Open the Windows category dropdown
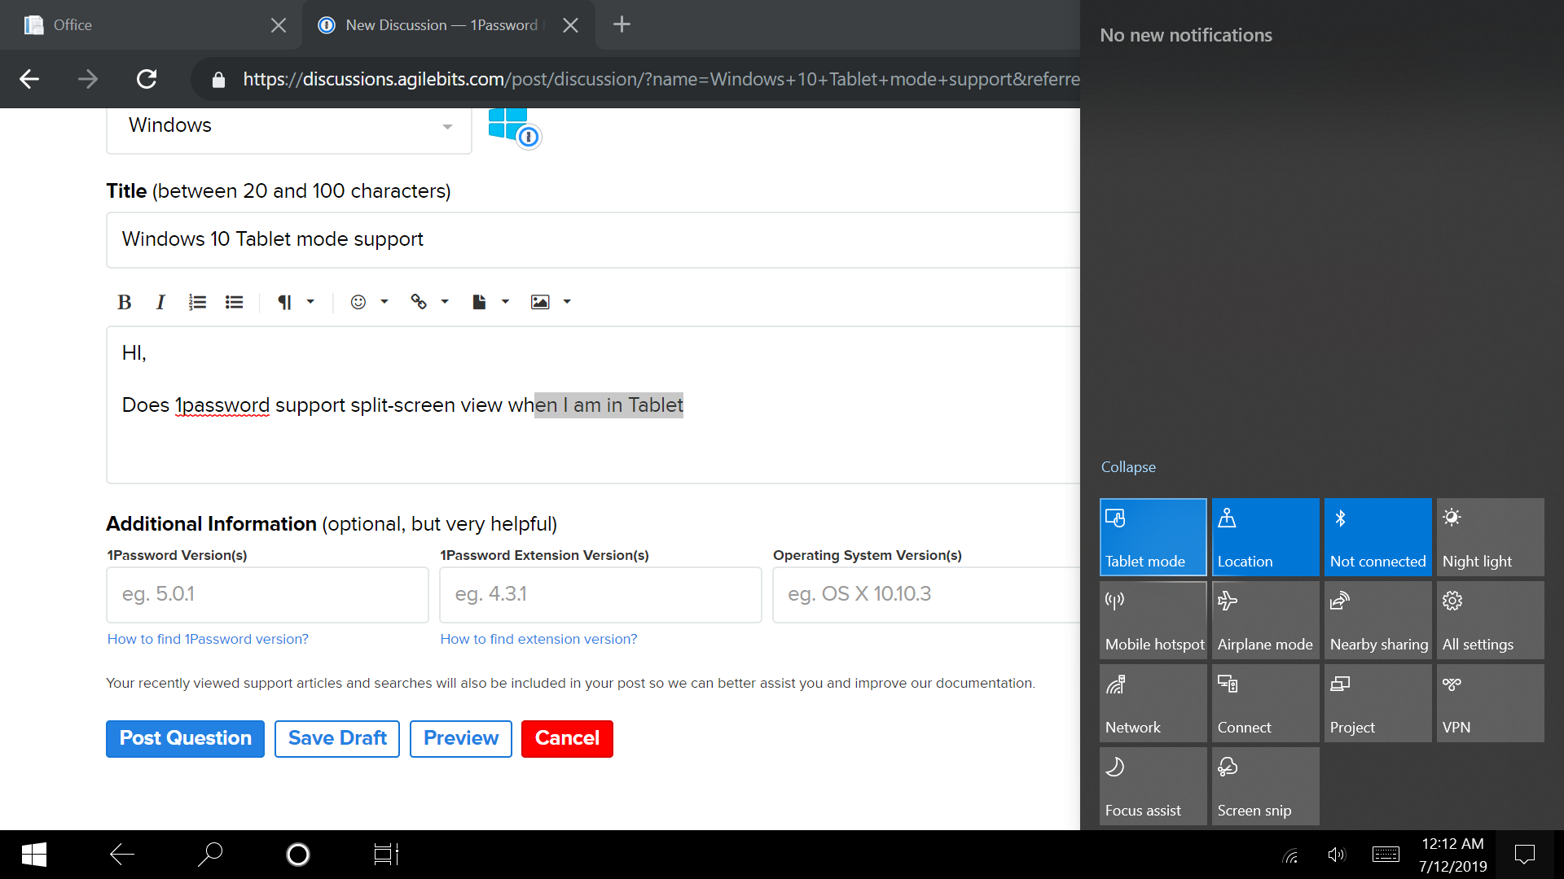The width and height of the screenshot is (1564, 879). (x=289, y=128)
